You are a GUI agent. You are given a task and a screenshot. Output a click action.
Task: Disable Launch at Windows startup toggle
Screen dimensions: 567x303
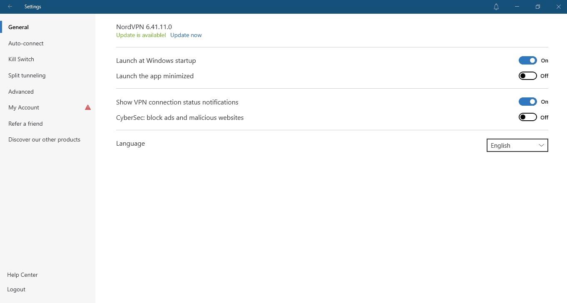[527, 60]
